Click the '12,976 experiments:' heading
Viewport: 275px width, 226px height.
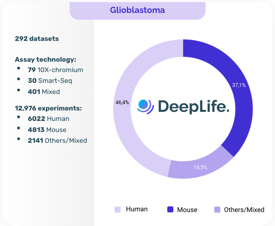coord(49,108)
